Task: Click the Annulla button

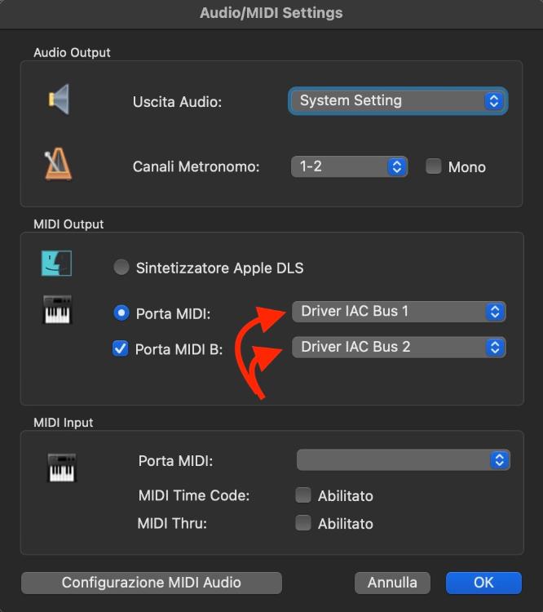Action: click(x=392, y=583)
